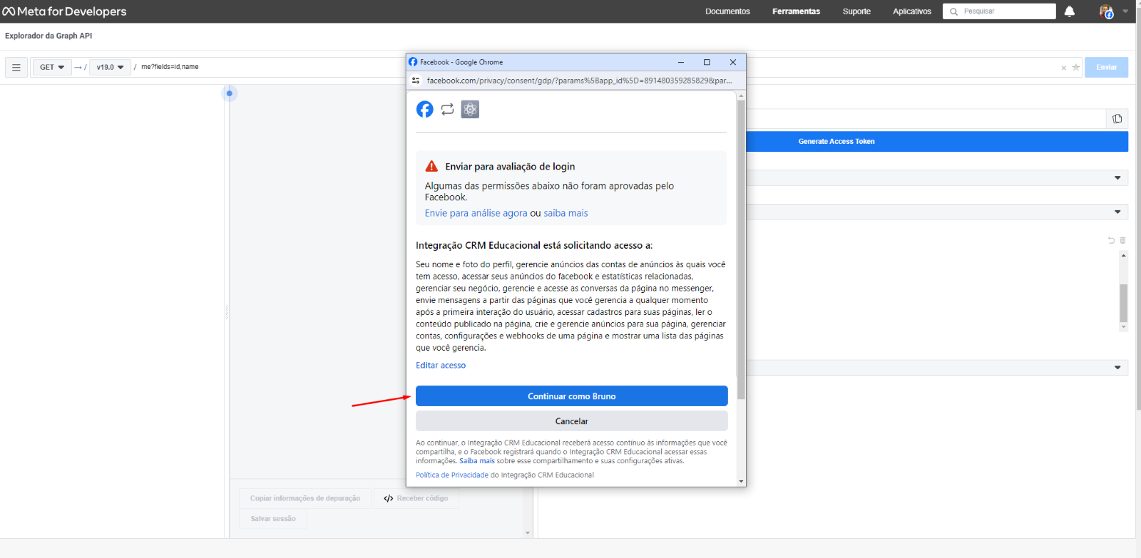Click the consent popup vertical scrollbar
Image resolution: width=1141 pixels, height=558 pixels.
click(741, 249)
